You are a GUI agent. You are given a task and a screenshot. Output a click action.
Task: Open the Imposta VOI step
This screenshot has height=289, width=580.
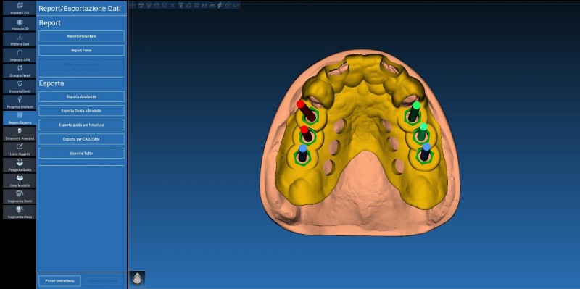tap(20, 8)
